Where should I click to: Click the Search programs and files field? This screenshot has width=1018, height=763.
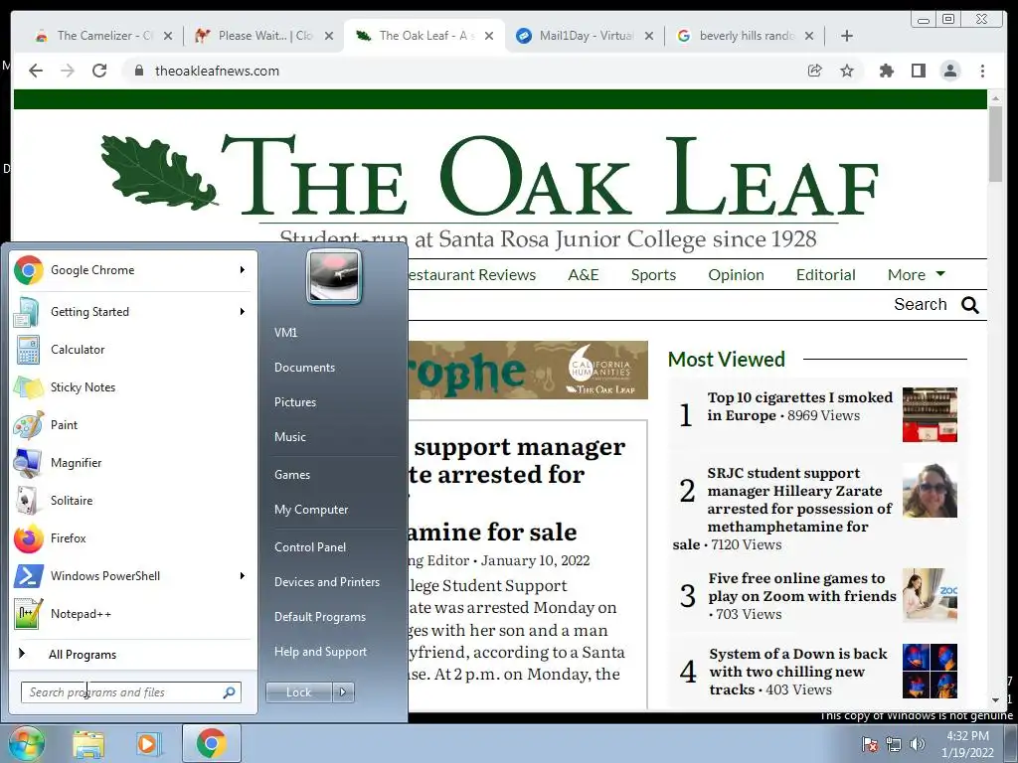pos(130,692)
